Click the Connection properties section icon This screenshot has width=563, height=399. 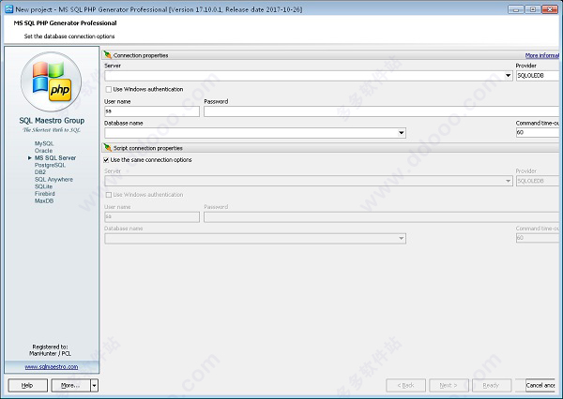107,55
